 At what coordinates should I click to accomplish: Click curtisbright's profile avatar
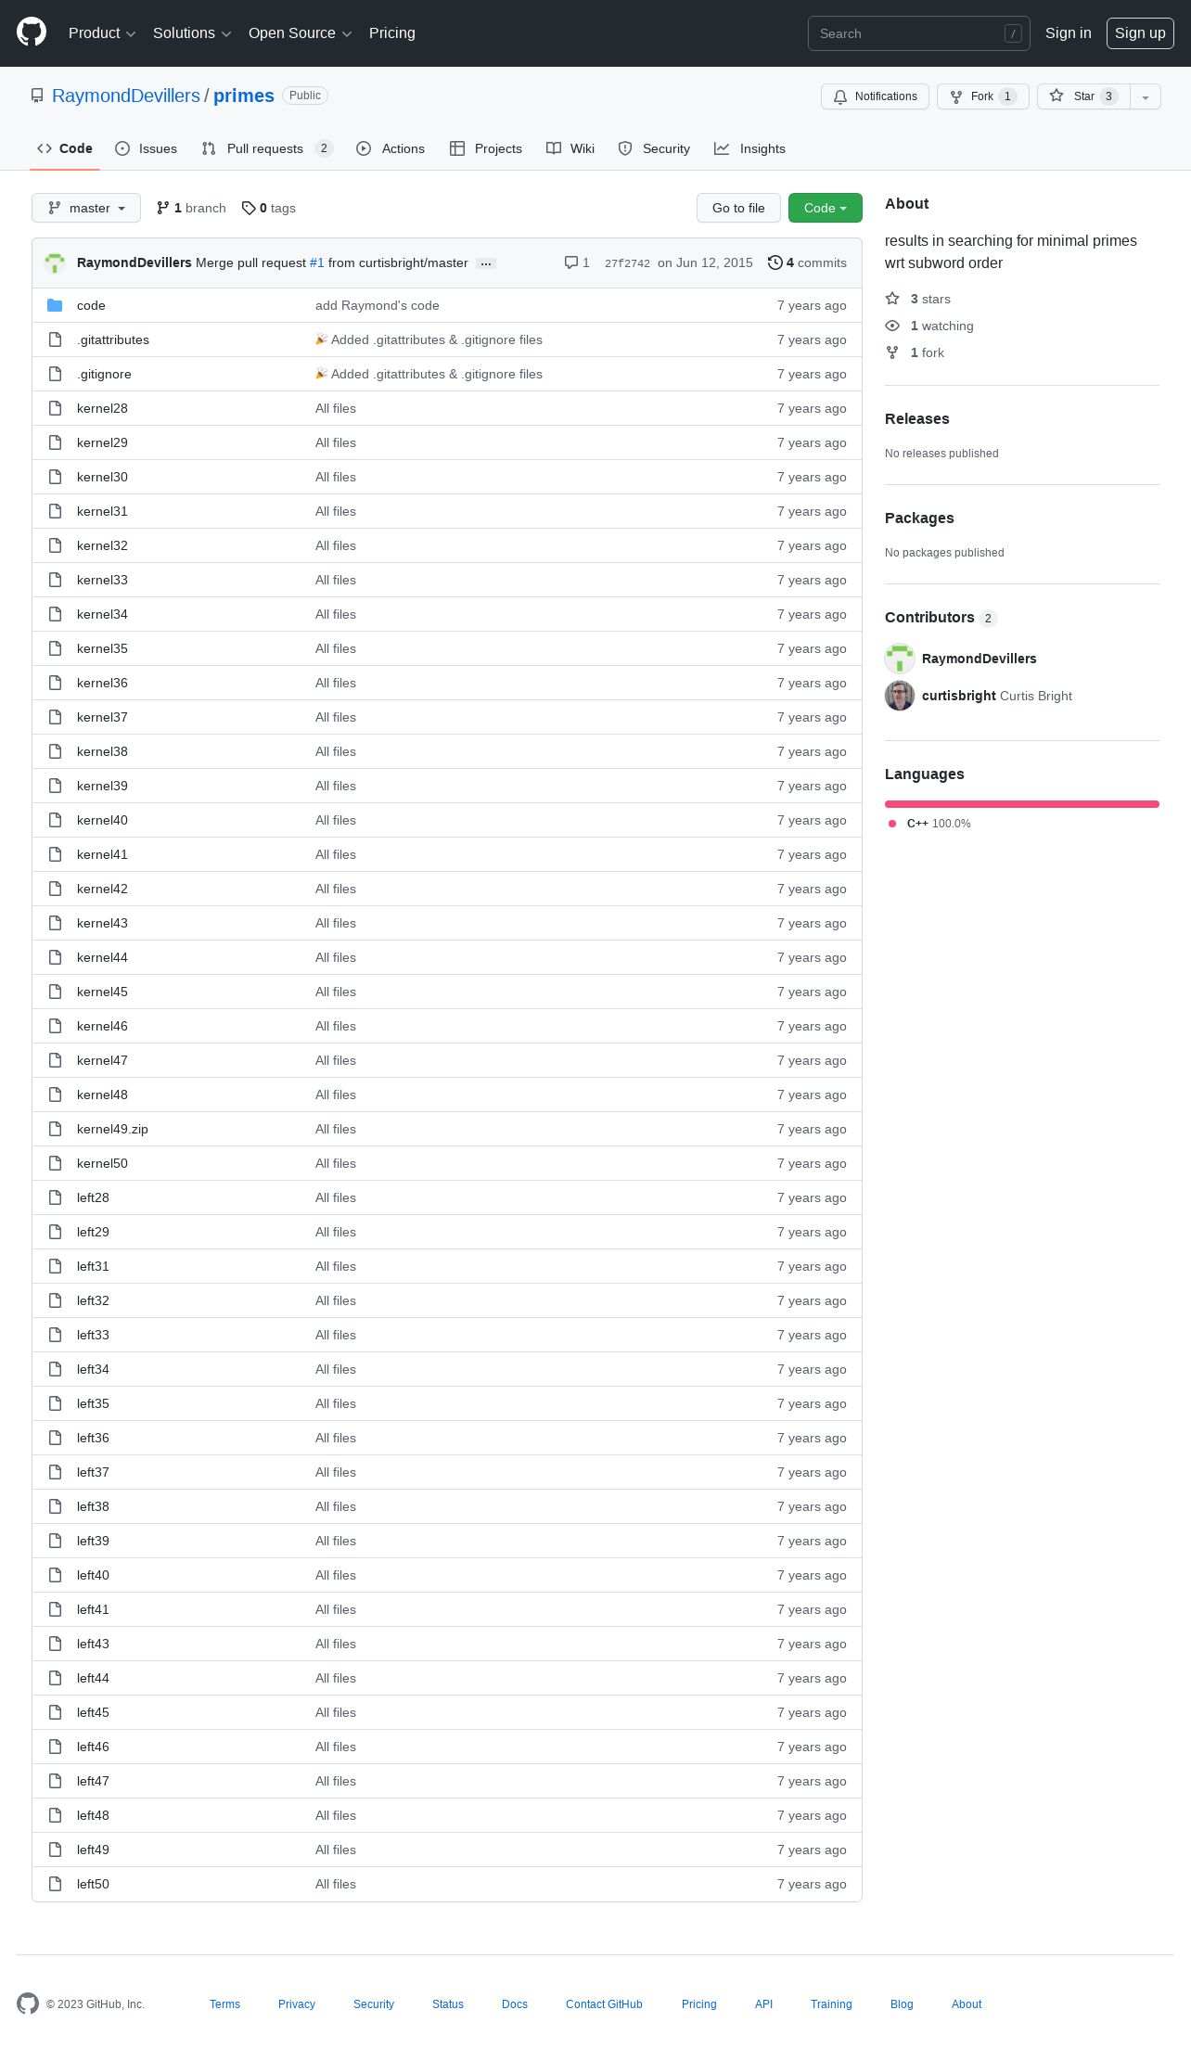900,696
